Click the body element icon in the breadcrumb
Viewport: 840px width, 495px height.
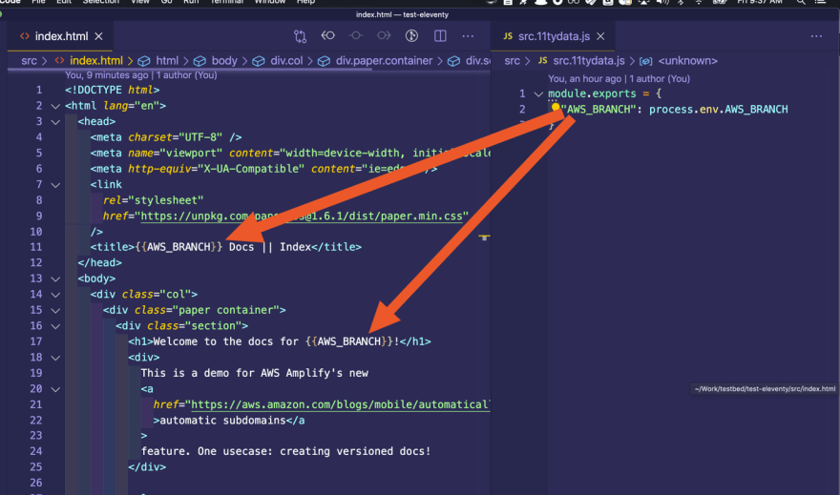click(x=199, y=61)
